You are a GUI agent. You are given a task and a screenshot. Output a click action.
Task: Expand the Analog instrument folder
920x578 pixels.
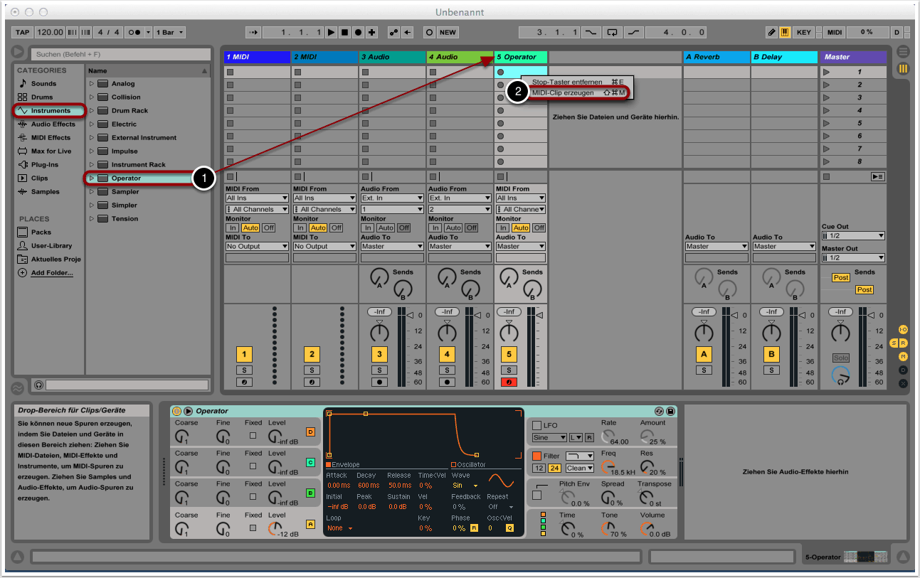pyautogui.click(x=91, y=84)
